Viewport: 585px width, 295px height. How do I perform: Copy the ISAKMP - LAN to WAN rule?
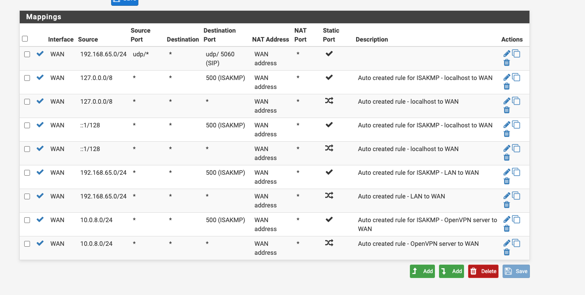pyautogui.click(x=516, y=172)
